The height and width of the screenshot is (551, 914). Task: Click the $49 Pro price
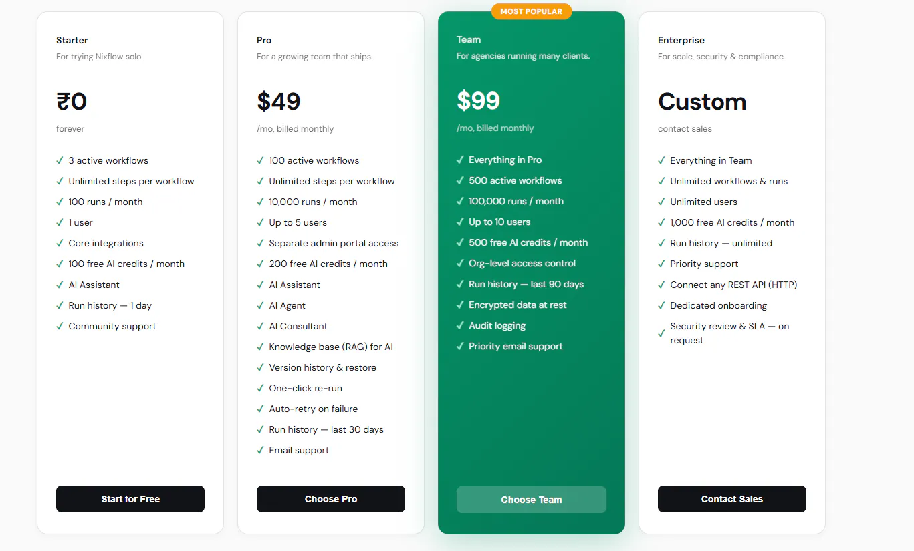pyautogui.click(x=279, y=102)
